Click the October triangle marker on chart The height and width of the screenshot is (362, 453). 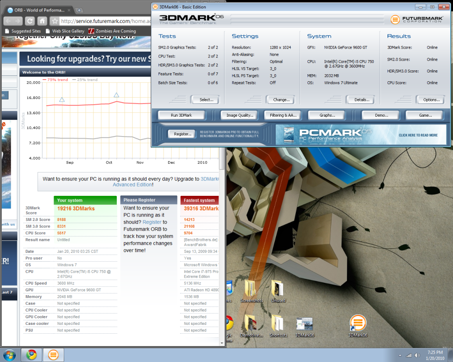(x=116, y=95)
